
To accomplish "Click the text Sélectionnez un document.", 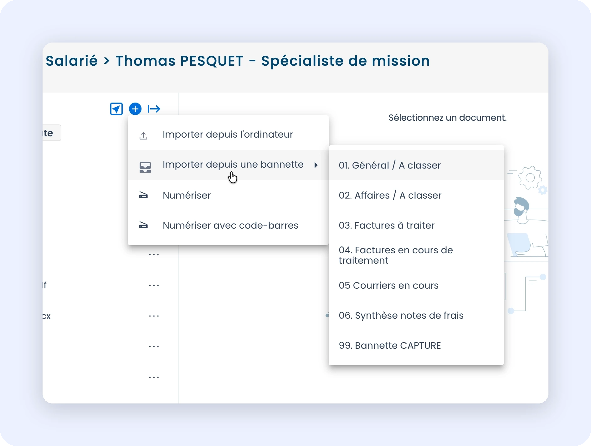I will (x=447, y=118).
